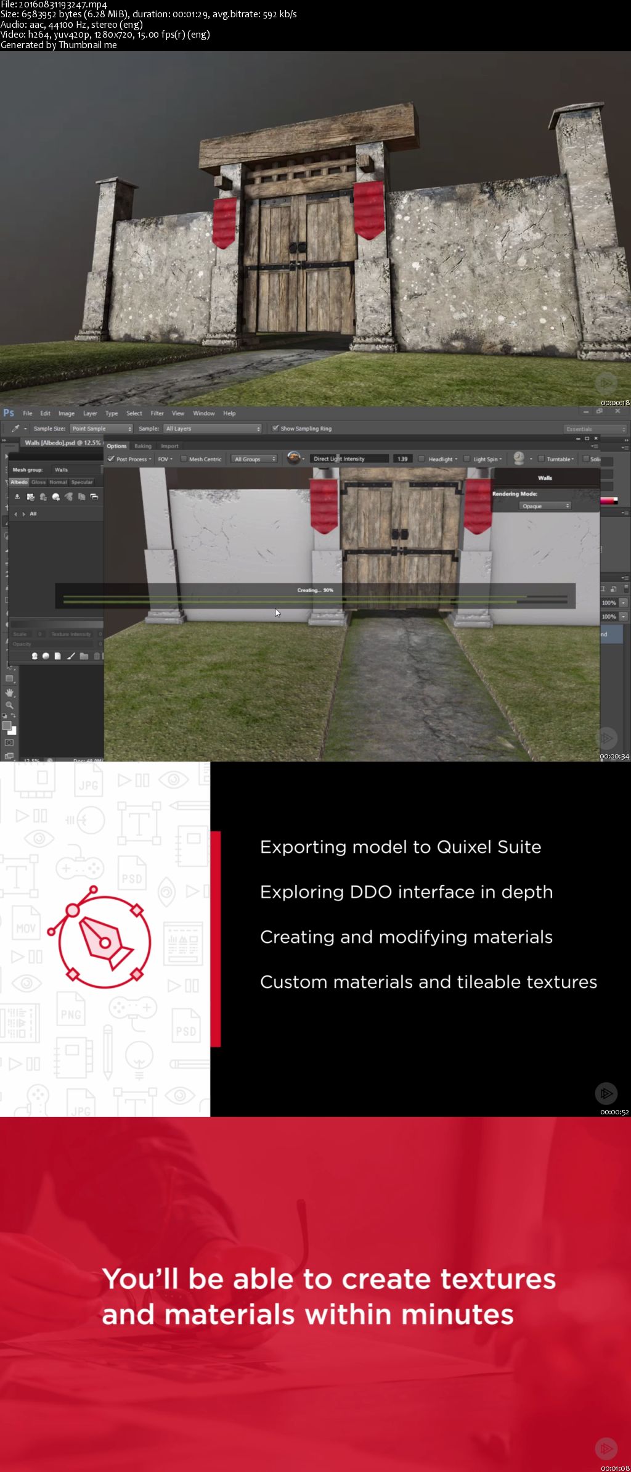This screenshot has height=1472, width=631.
Task: Click the Direct Light Intensity value field
Action: pyautogui.click(x=402, y=459)
